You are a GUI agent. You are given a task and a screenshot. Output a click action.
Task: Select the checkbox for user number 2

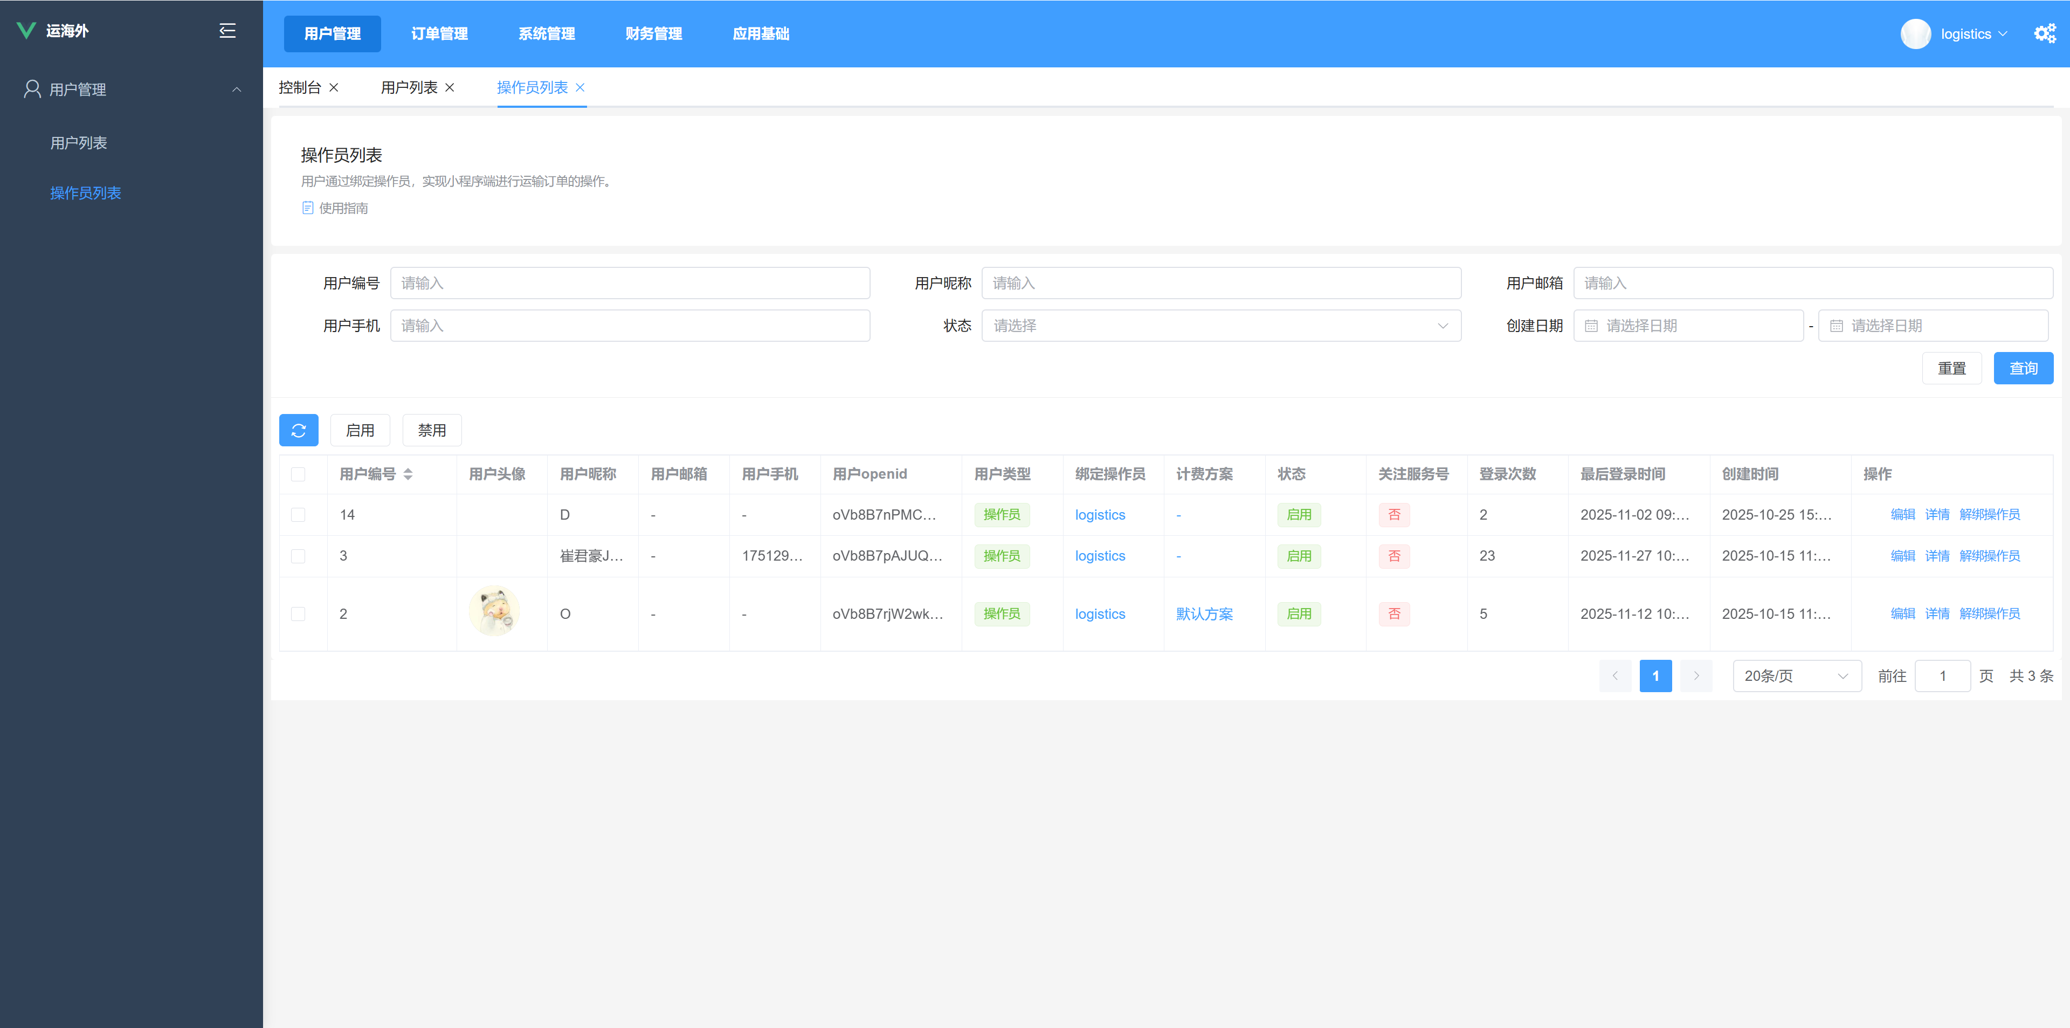(x=298, y=614)
